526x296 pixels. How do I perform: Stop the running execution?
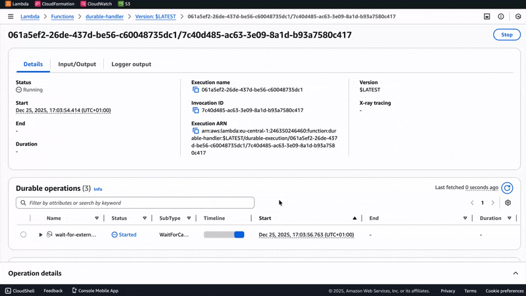[507, 35]
